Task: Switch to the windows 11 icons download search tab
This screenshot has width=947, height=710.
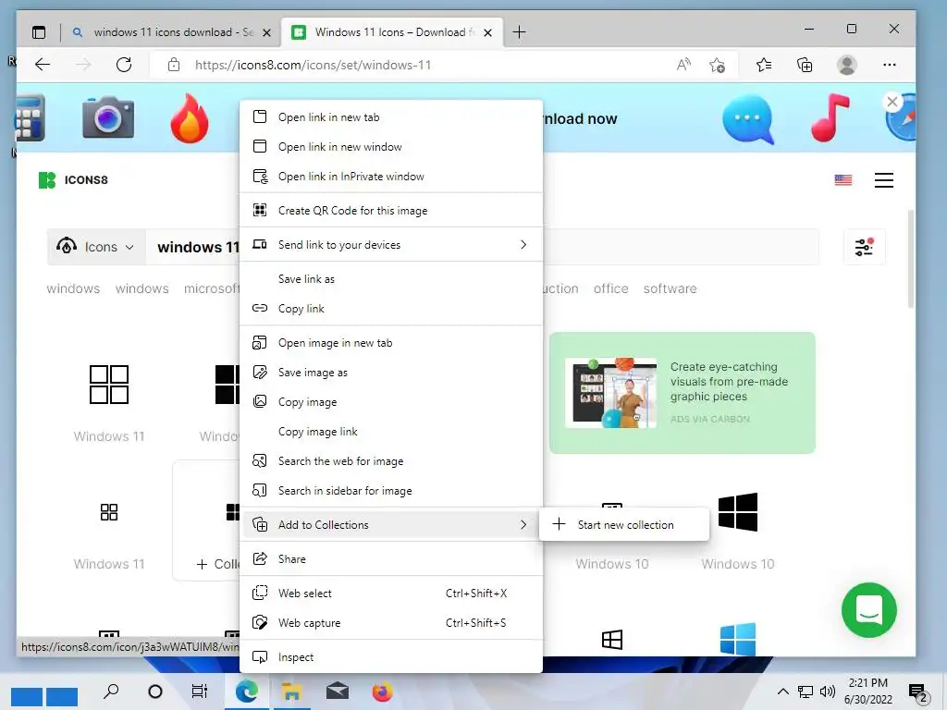Action: 172,32
